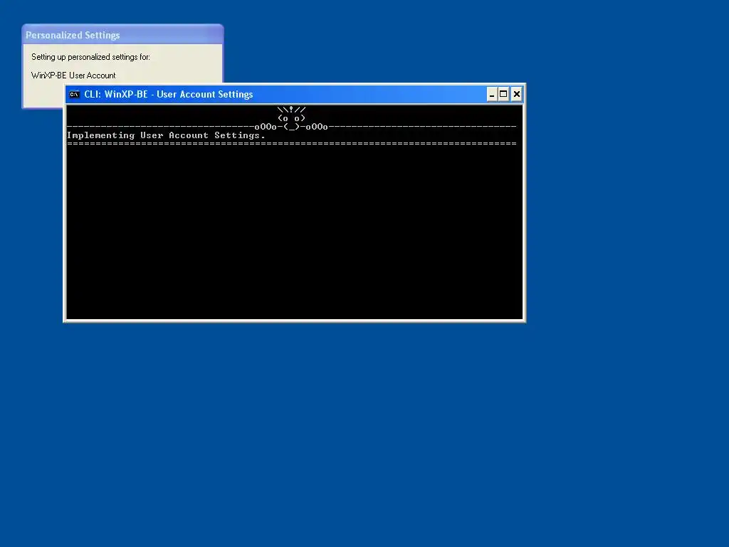Click the CLI window title text
Viewport: 729px width, 547px height.
point(168,95)
